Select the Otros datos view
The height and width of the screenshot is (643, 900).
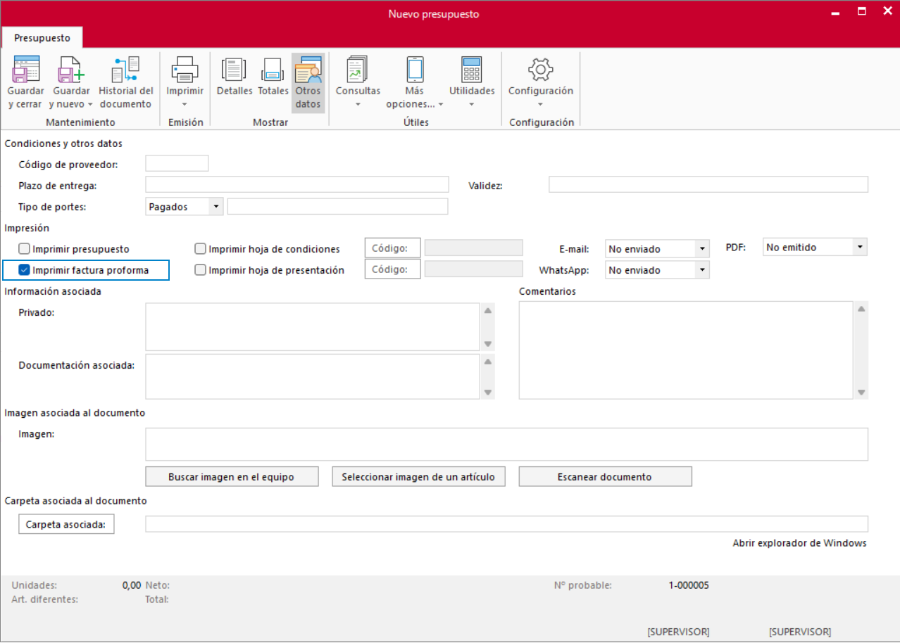click(308, 83)
